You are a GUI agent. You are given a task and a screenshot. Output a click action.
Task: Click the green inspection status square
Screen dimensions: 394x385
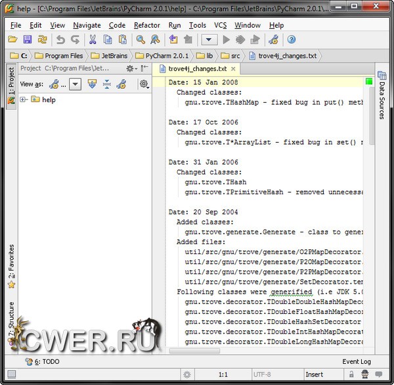tap(369, 82)
